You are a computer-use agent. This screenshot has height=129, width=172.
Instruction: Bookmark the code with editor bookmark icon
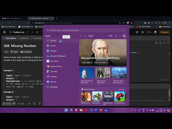click(x=160, y=43)
